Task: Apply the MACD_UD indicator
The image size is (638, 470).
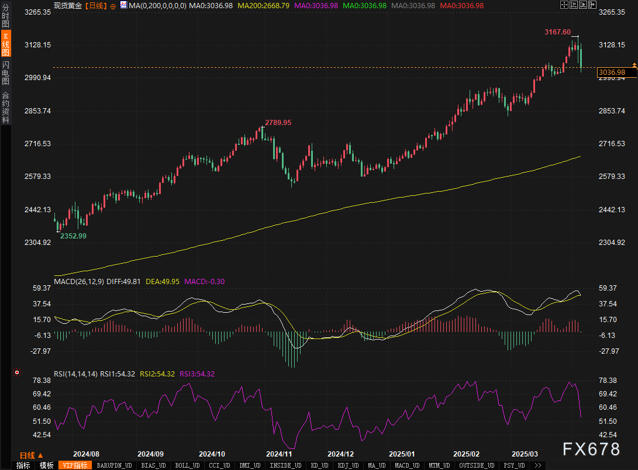Action: pos(406,466)
